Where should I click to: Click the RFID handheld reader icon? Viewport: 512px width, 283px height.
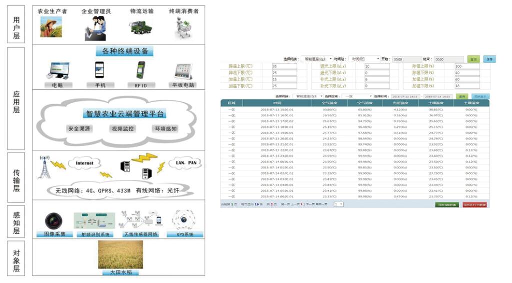tap(141, 70)
